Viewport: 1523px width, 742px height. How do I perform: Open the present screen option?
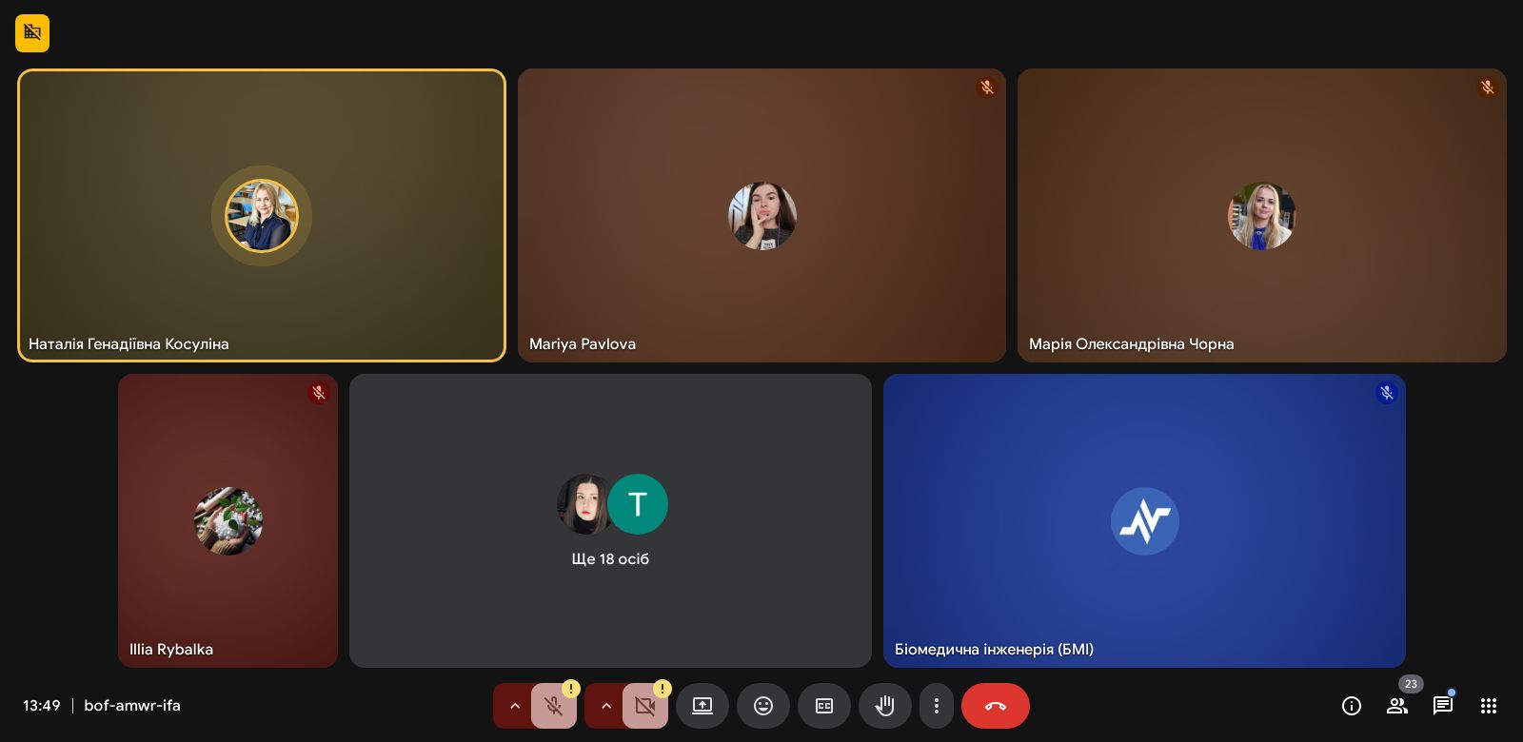702,706
